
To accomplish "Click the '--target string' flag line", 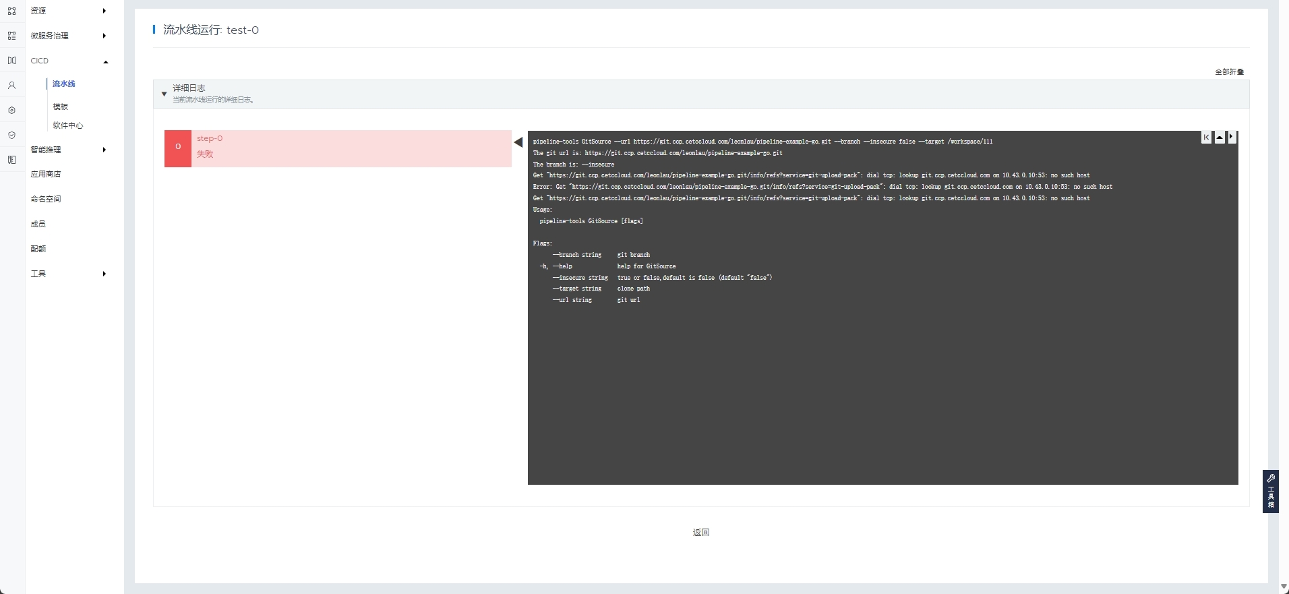I will pos(601,289).
